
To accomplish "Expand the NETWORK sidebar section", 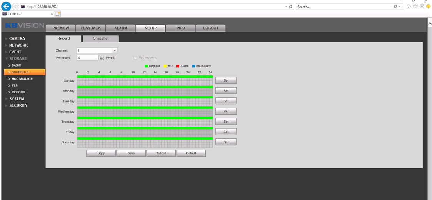I will click(18, 45).
